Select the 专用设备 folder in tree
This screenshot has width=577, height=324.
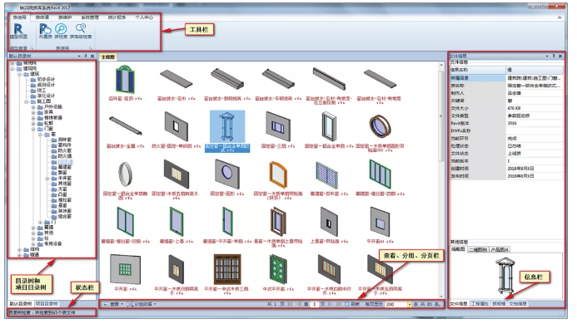[x=50, y=243]
